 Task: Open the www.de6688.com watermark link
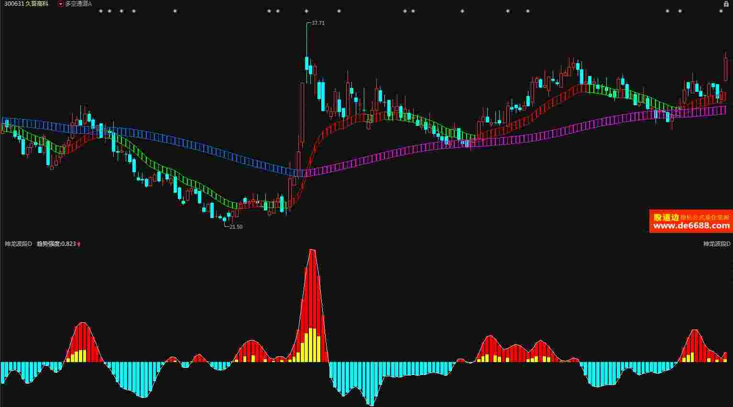[x=691, y=226]
